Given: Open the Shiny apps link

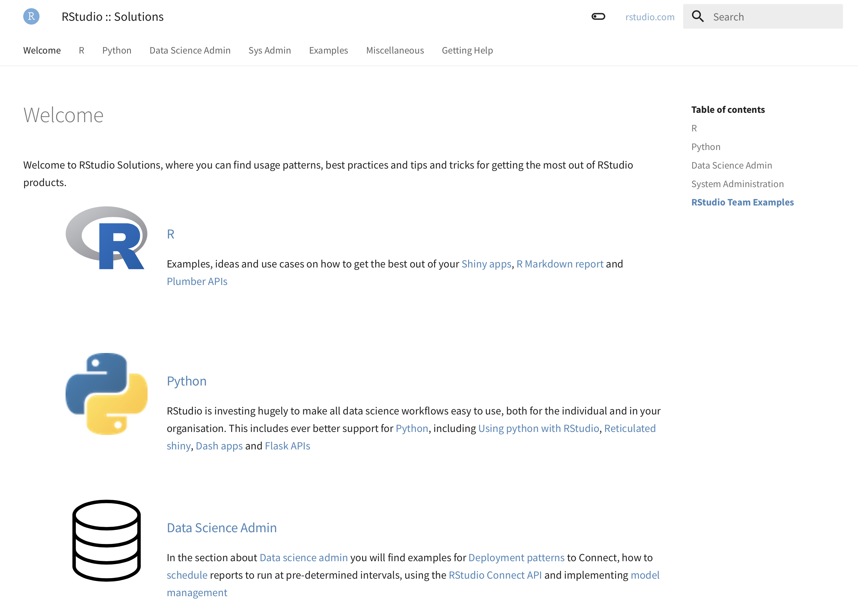Looking at the screenshot, I should click(x=486, y=264).
